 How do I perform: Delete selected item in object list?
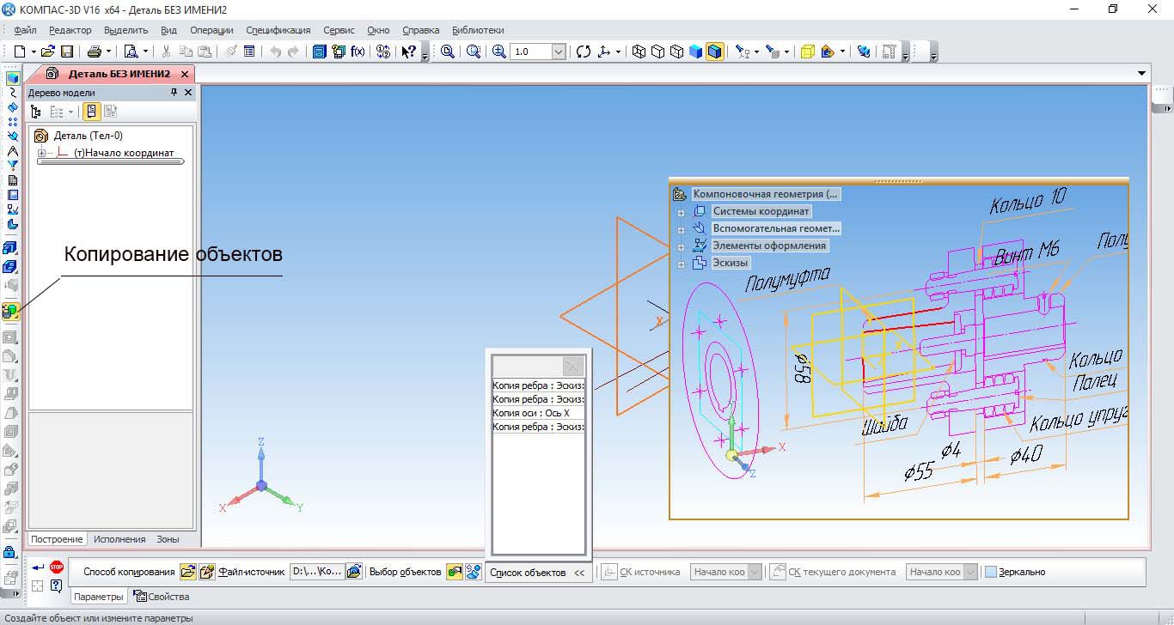pyautogui.click(x=573, y=365)
